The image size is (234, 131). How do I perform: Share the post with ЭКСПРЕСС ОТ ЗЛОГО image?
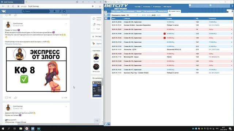tap(15, 98)
